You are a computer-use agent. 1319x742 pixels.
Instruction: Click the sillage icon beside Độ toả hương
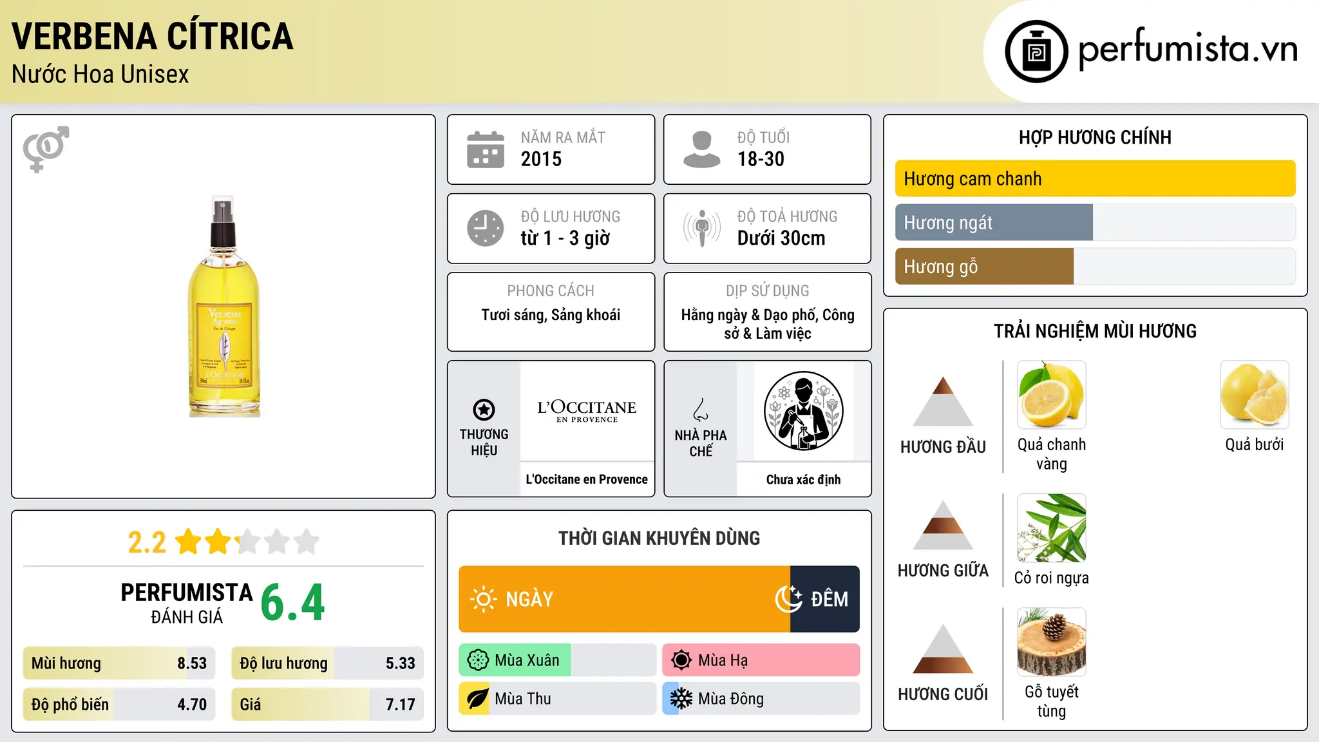(x=701, y=228)
